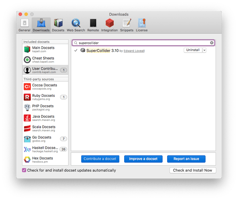Click the Included docsets header

click(x=45, y=42)
